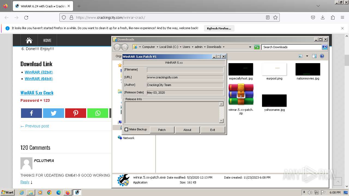Click the HOME menu item on website
The width and height of the screenshot is (349, 196).
coord(47,40)
